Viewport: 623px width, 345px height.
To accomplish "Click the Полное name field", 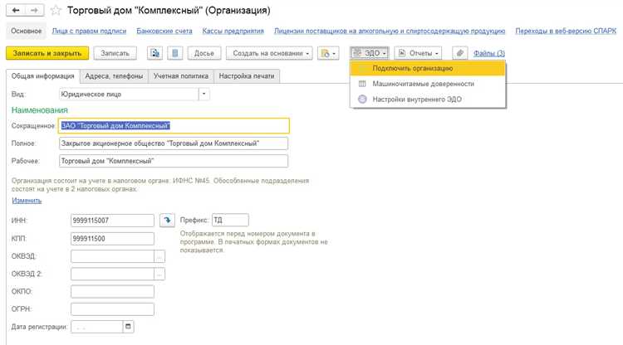I will 174,143.
